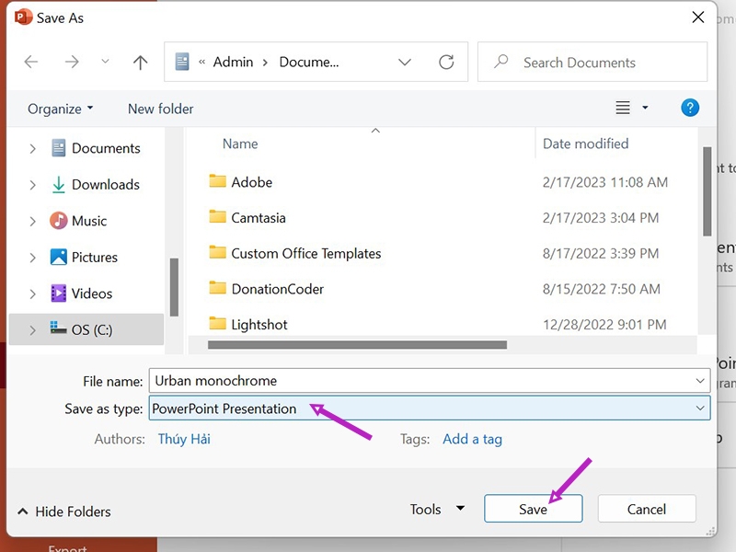Click the PowerPoint icon in the title bar
The image size is (736, 552).
[22, 16]
